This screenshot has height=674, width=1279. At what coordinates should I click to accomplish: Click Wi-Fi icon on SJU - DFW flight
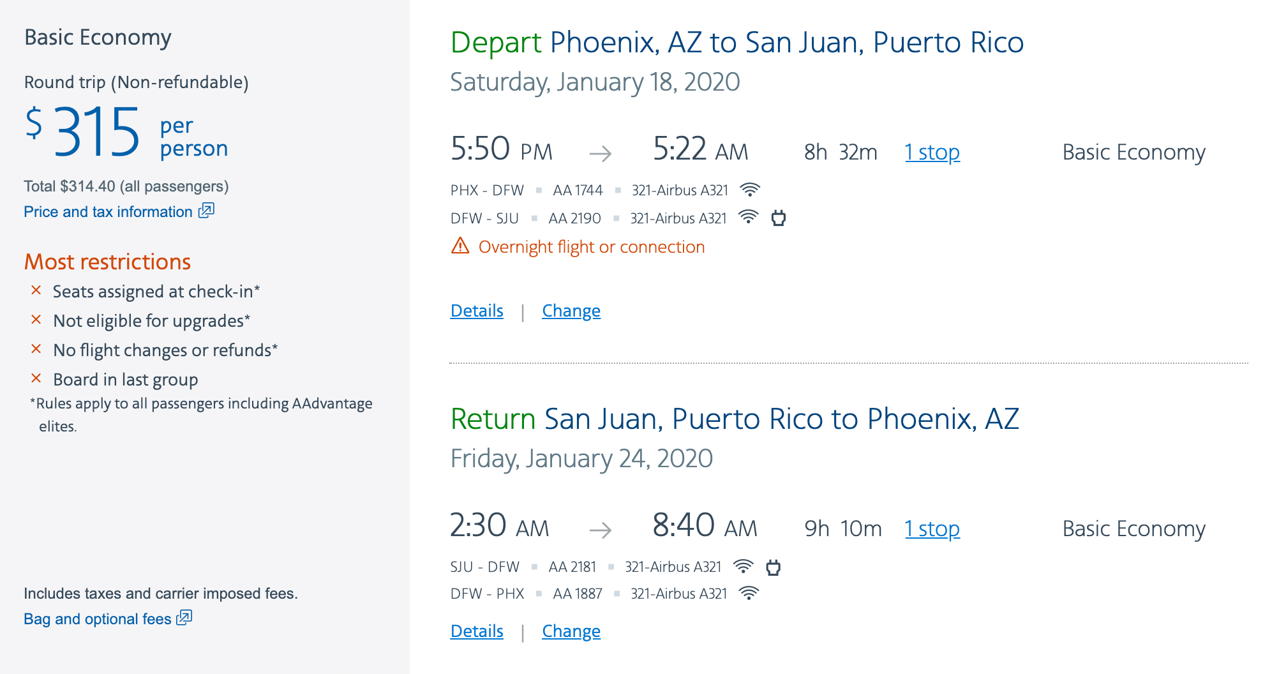743,566
